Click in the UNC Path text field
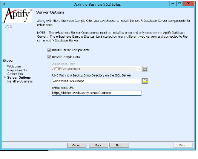198x159 pixels. coord(97,81)
